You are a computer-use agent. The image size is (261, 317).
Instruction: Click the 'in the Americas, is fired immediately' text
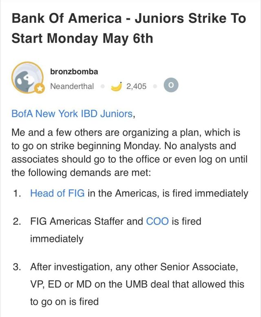point(167,193)
